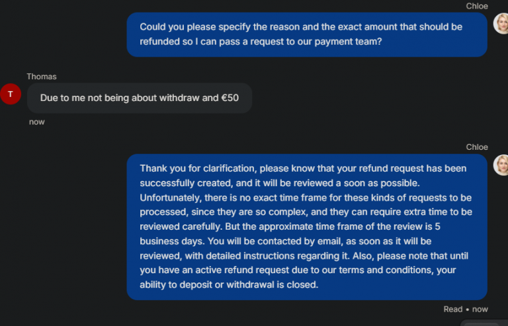Click Chloe's avatar beside the first message

coord(501,24)
